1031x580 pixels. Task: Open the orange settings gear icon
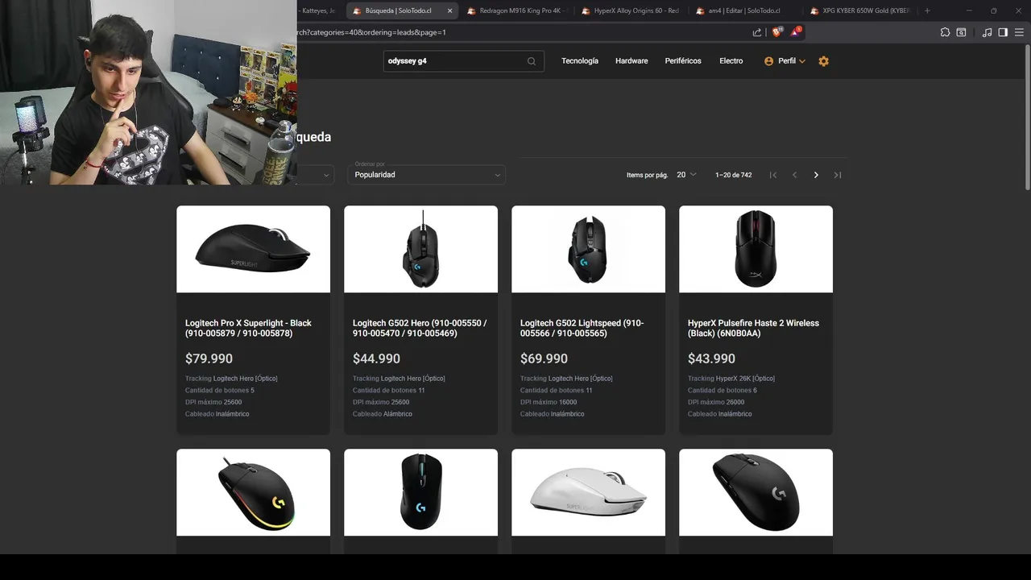823,61
